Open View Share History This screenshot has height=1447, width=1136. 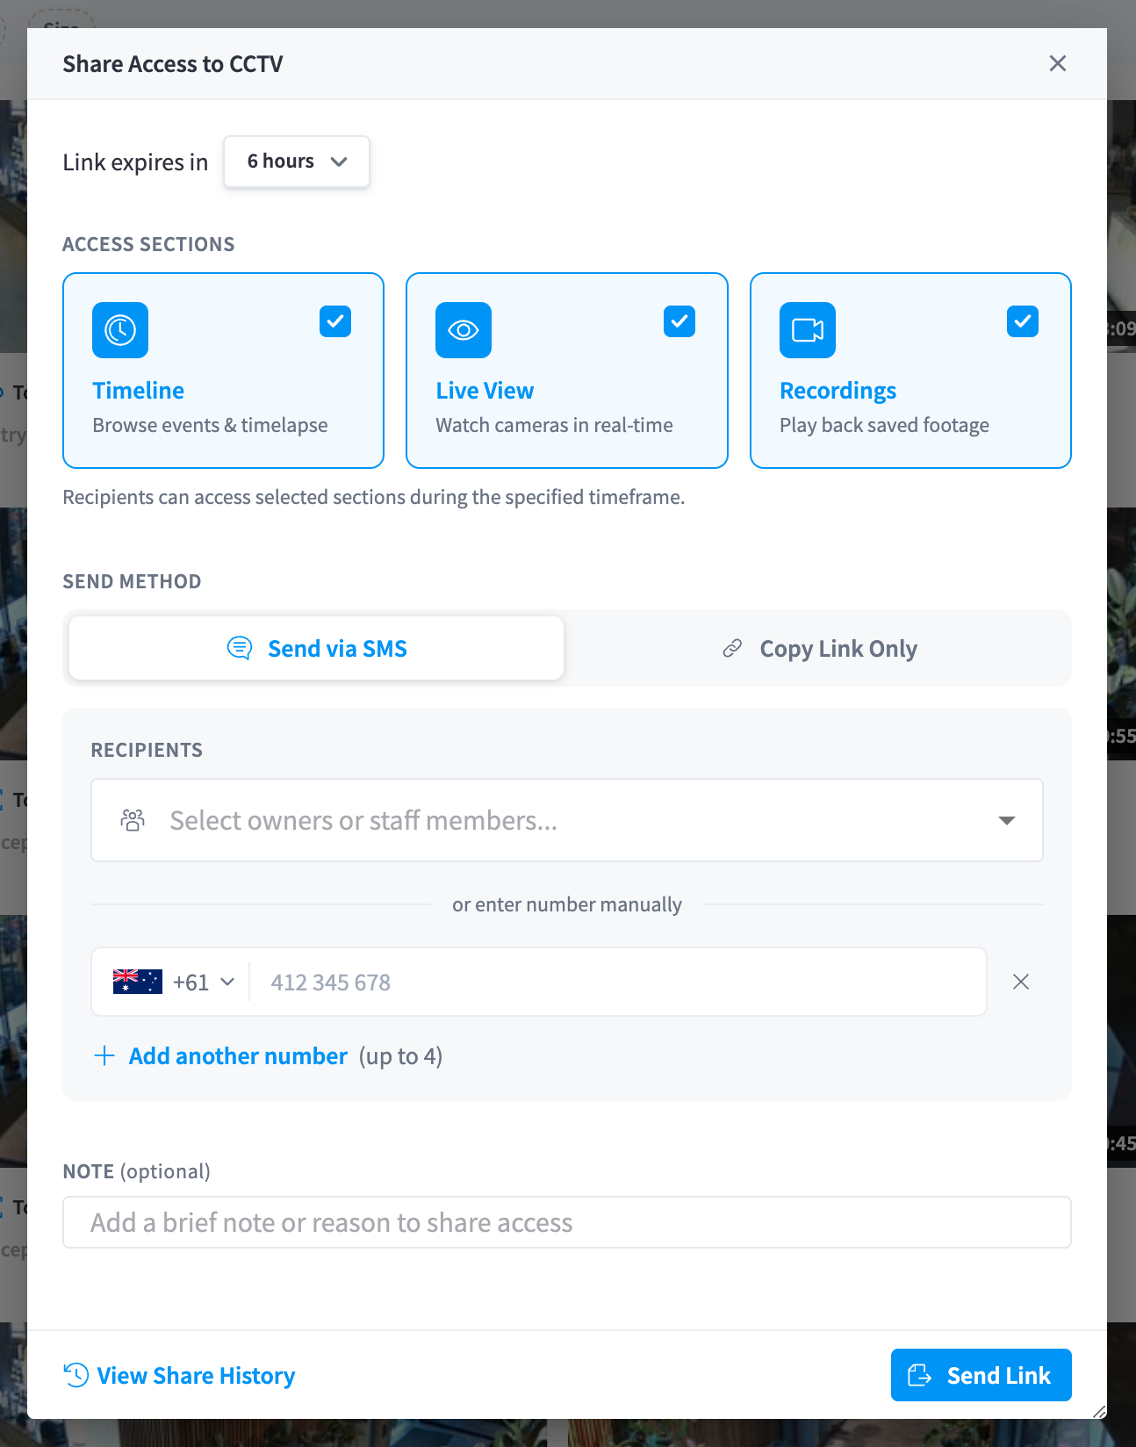pyautogui.click(x=179, y=1375)
